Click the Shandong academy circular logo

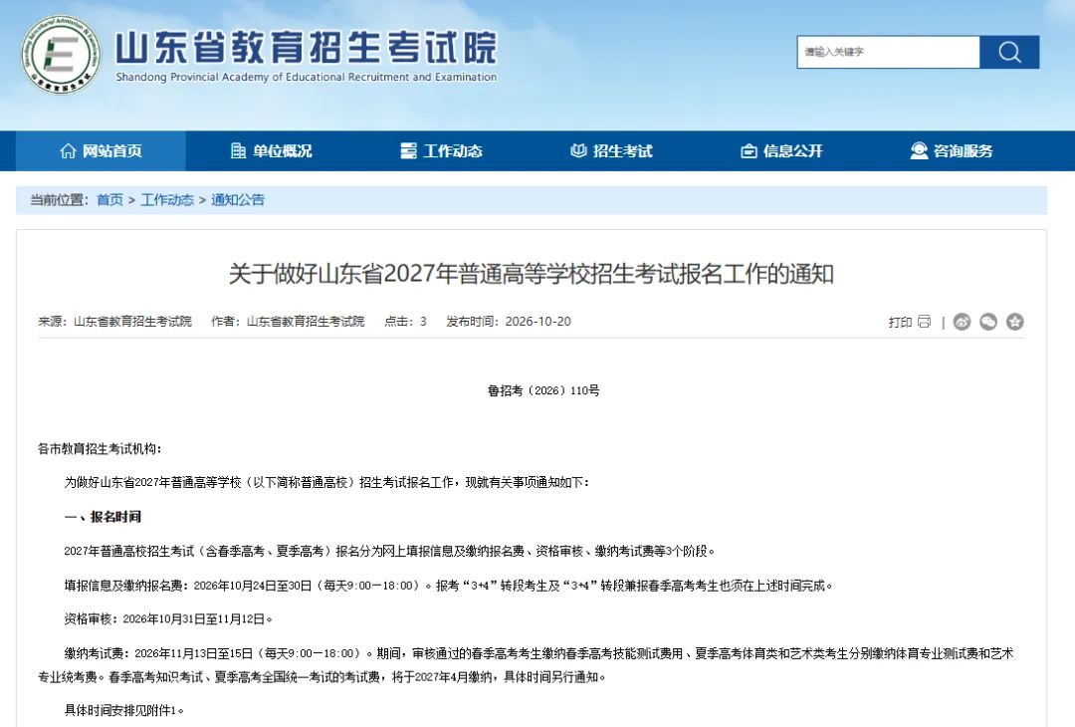[61, 54]
